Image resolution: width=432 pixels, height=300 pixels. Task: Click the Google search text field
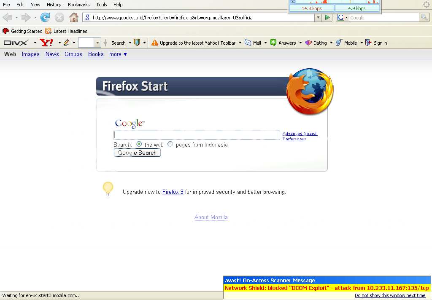pyautogui.click(x=197, y=135)
